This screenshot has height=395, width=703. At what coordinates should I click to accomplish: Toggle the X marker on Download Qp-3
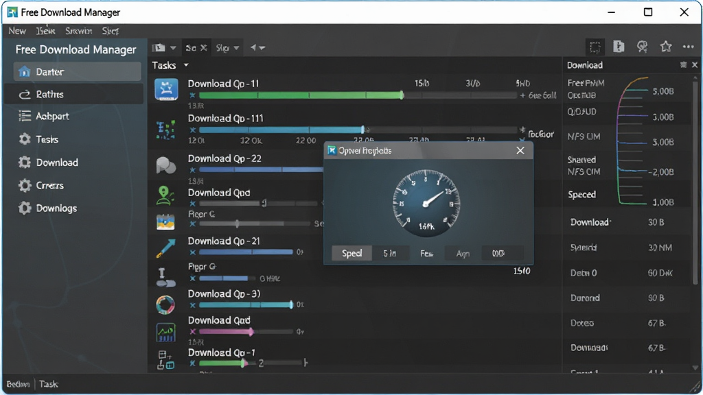coord(192,305)
